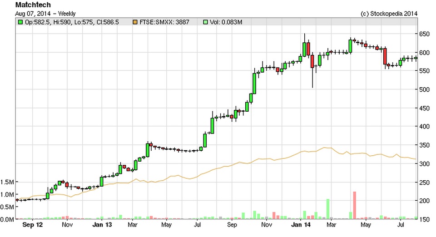The width and height of the screenshot is (436, 237).
Task: Click the long-wick red candle dipping near 505
Action: click(312, 61)
